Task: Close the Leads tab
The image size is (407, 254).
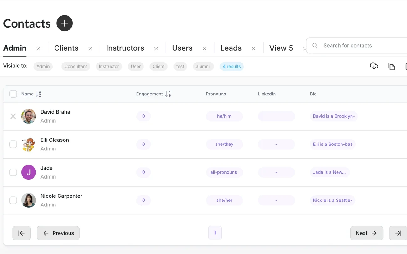Action: 253,48
